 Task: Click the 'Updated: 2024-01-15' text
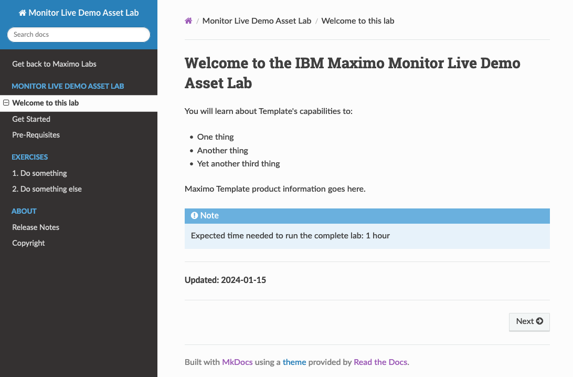(225, 280)
